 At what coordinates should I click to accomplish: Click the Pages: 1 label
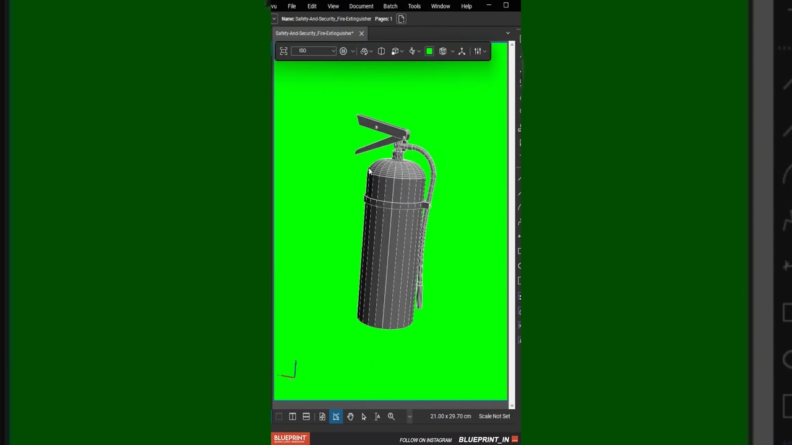click(x=384, y=19)
